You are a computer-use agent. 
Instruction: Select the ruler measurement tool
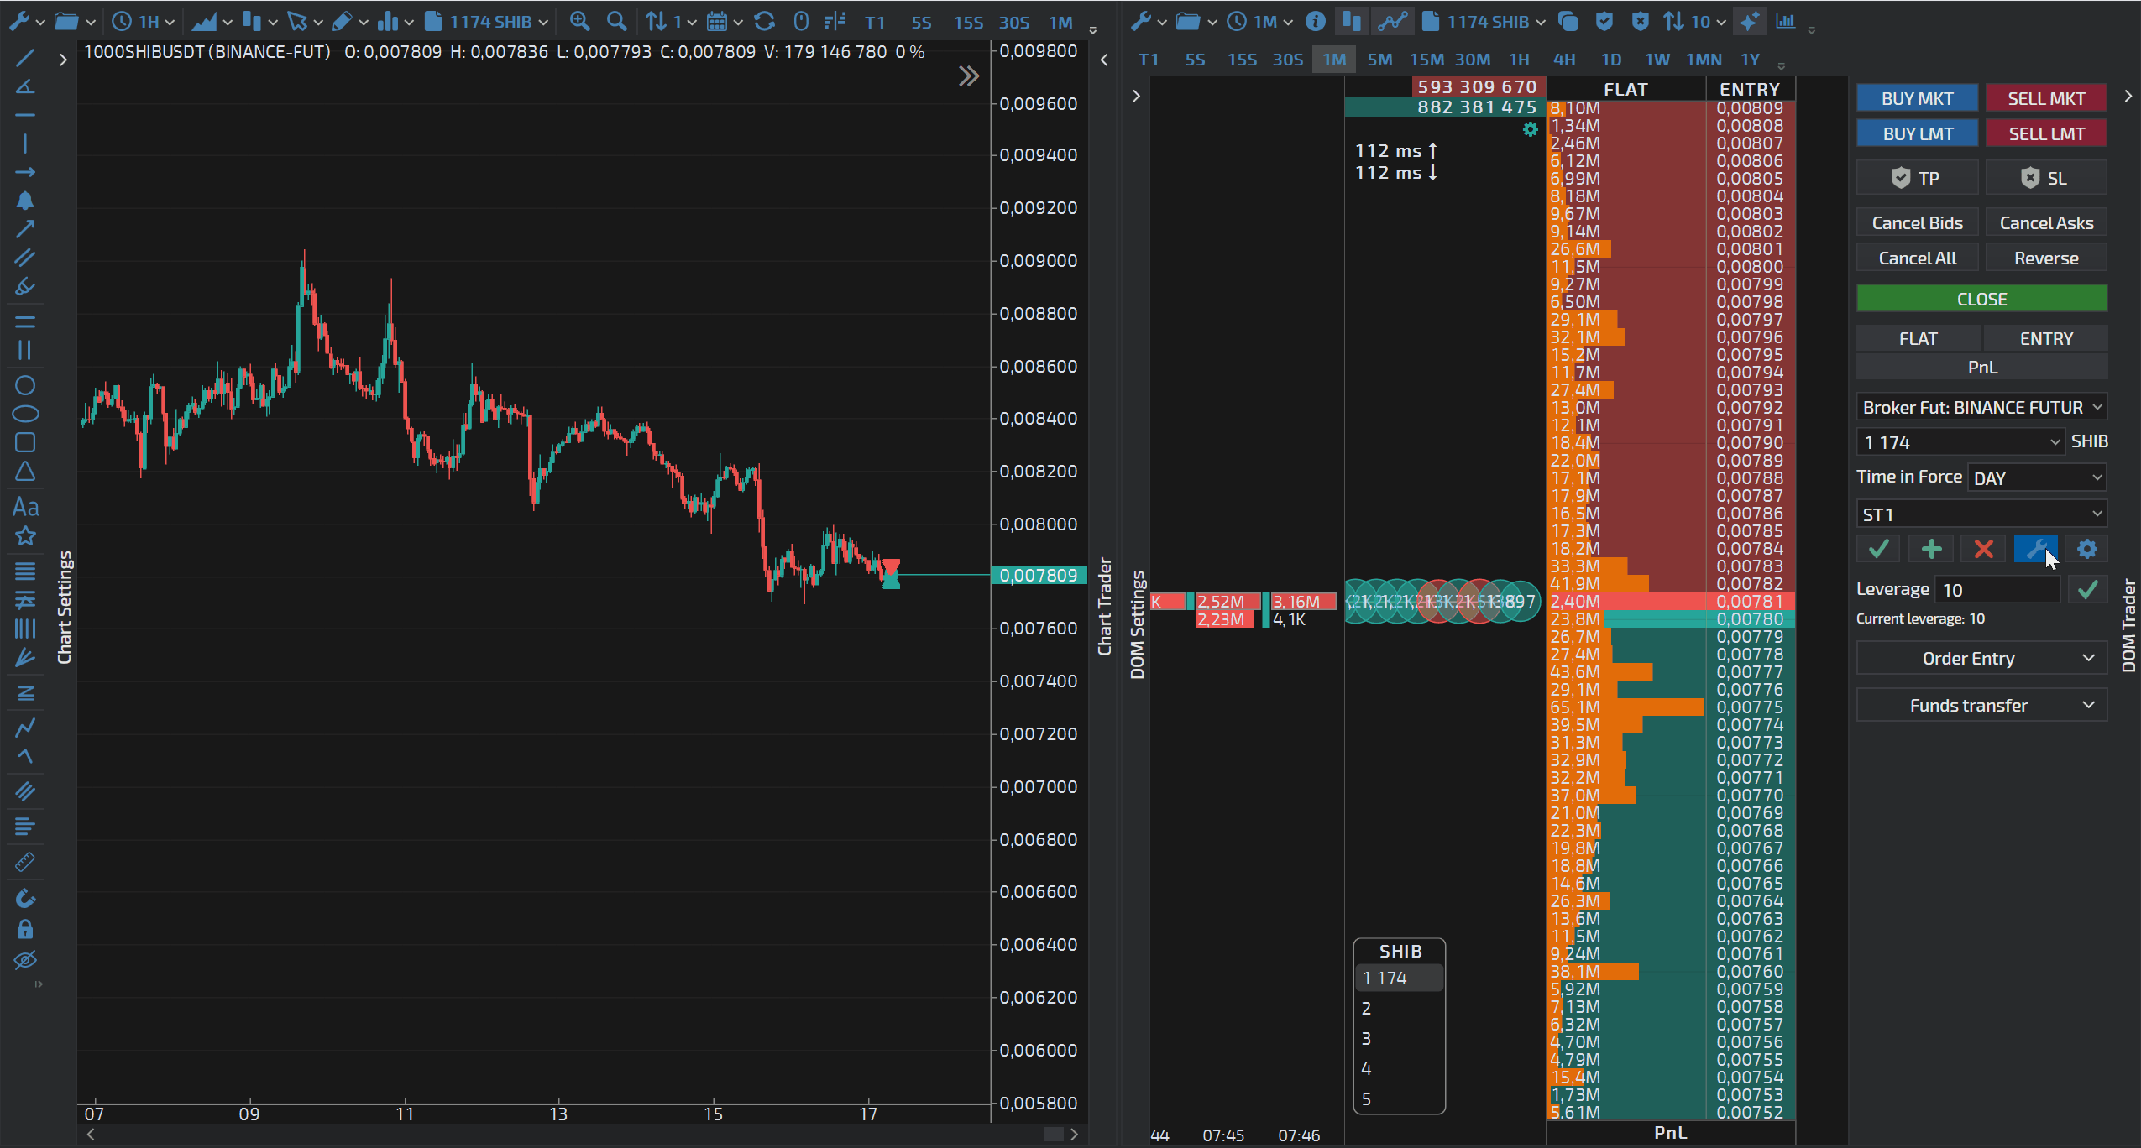(x=25, y=862)
